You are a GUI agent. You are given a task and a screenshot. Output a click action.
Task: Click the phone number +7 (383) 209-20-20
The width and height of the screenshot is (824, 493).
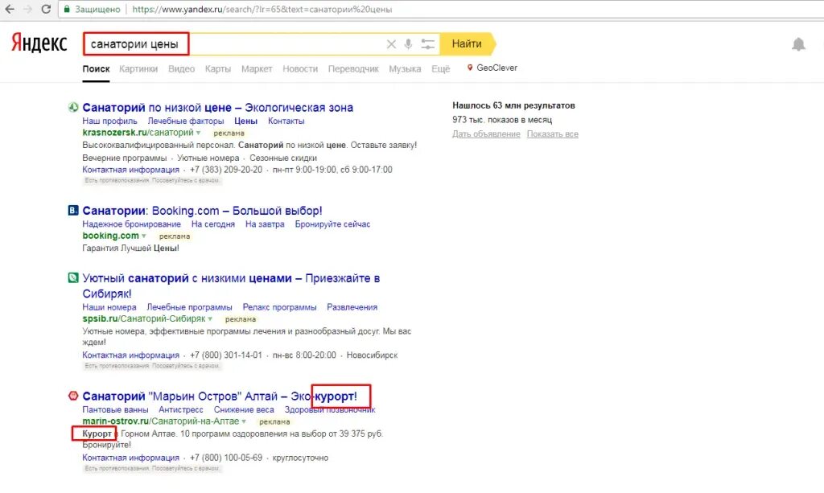[x=226, y=170]
